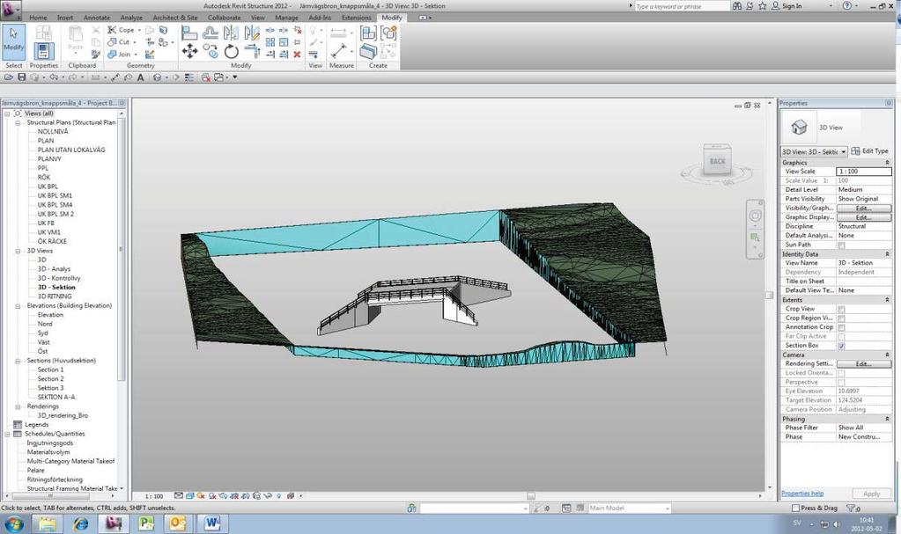This screenshot has width=901, height=534.
Task: Click the Create Assembly icon
Action: coord(368,33)
